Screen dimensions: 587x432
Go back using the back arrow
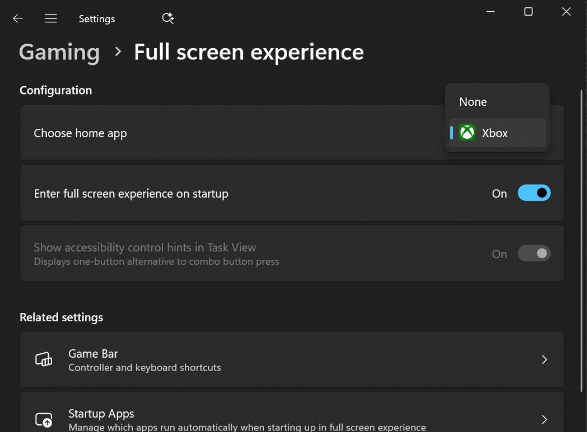point(18,19)
